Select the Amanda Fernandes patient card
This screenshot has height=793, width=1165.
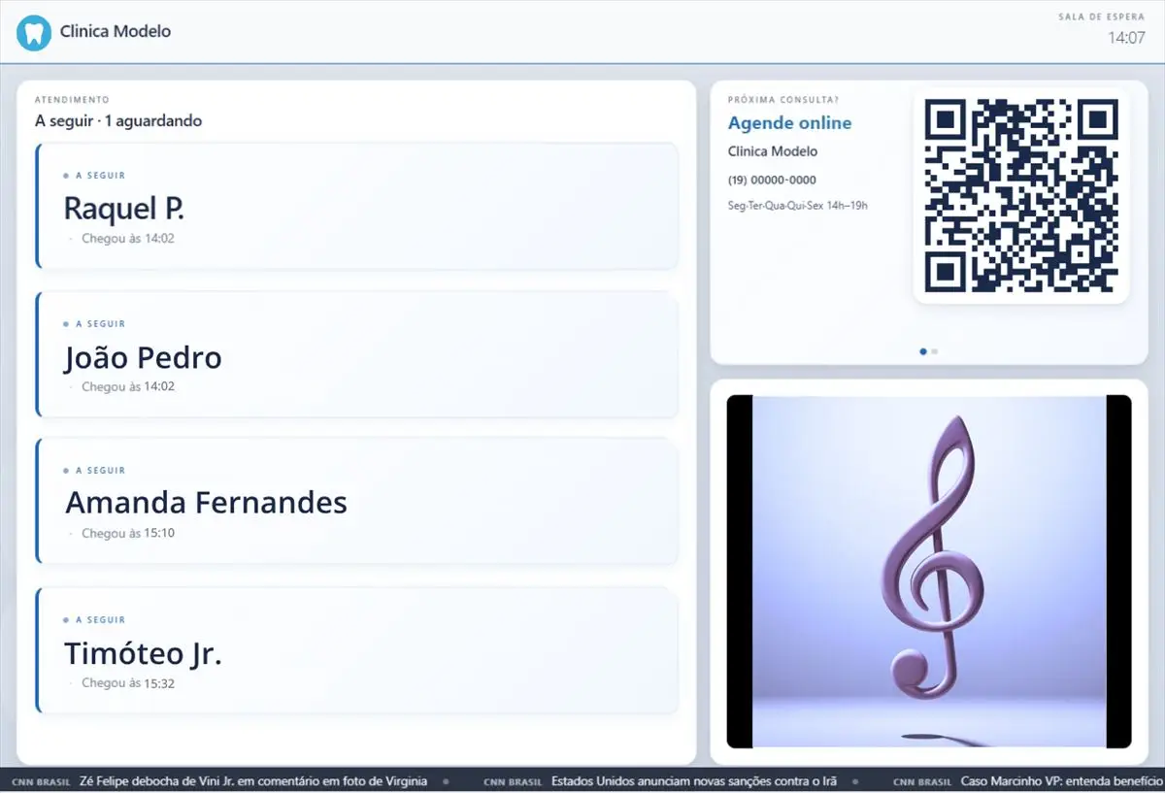coord(357,501)
